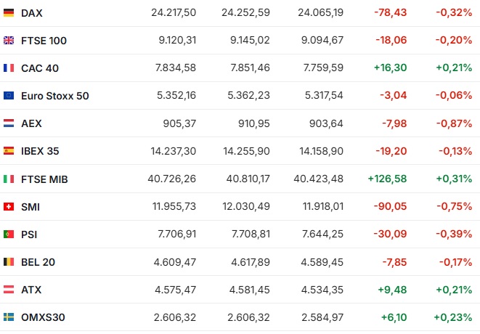
Task: Open the BEL 20 index link
Action: [38, 262]
